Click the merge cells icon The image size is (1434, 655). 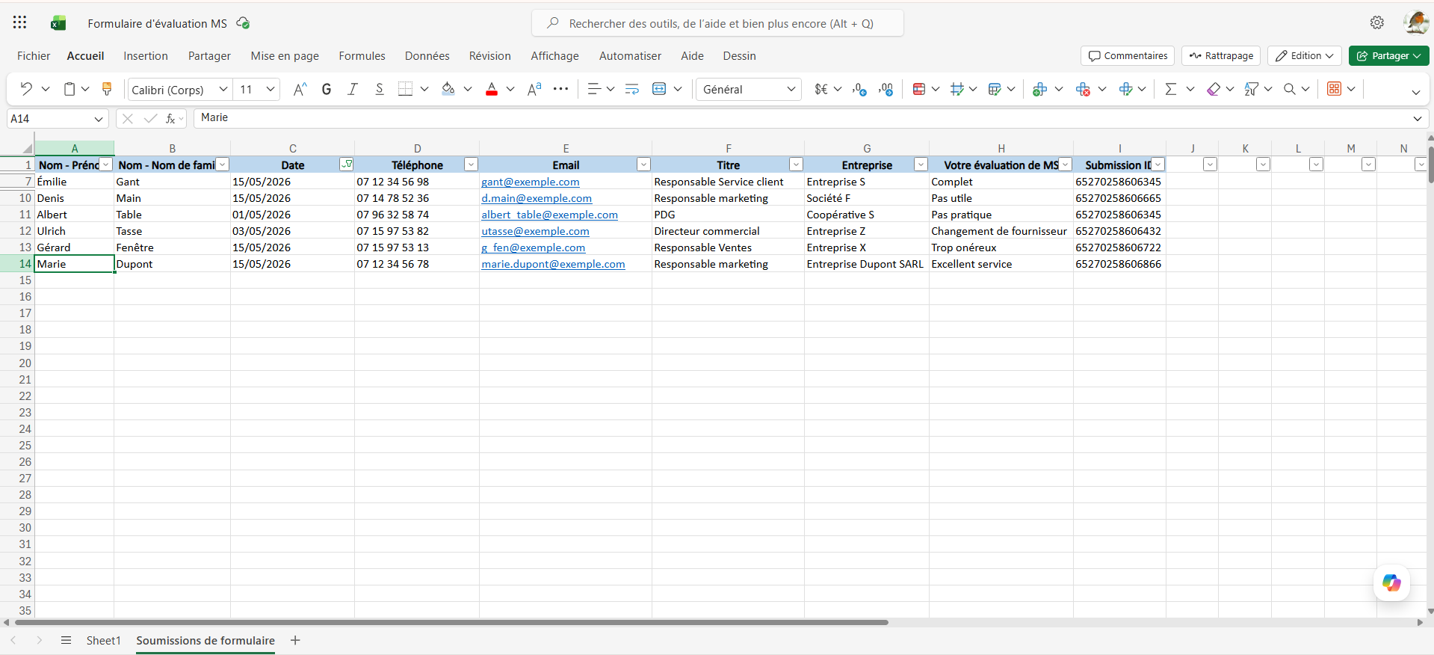[659, 89]
